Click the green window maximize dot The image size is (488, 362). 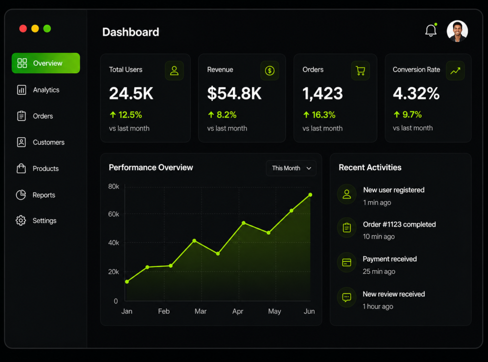click(47, 29)
